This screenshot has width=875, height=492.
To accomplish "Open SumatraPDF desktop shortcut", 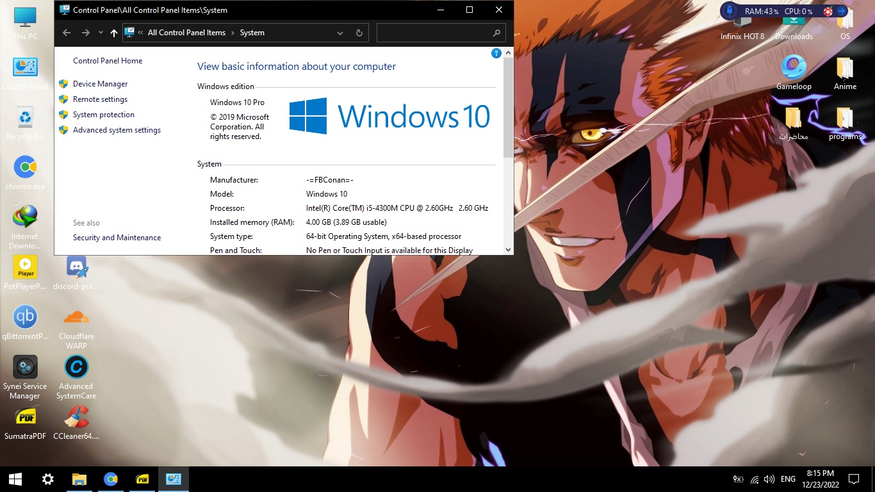I will pos(25,422).
